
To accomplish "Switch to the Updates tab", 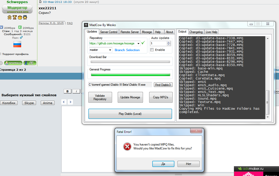I will (x=92, y=31).
